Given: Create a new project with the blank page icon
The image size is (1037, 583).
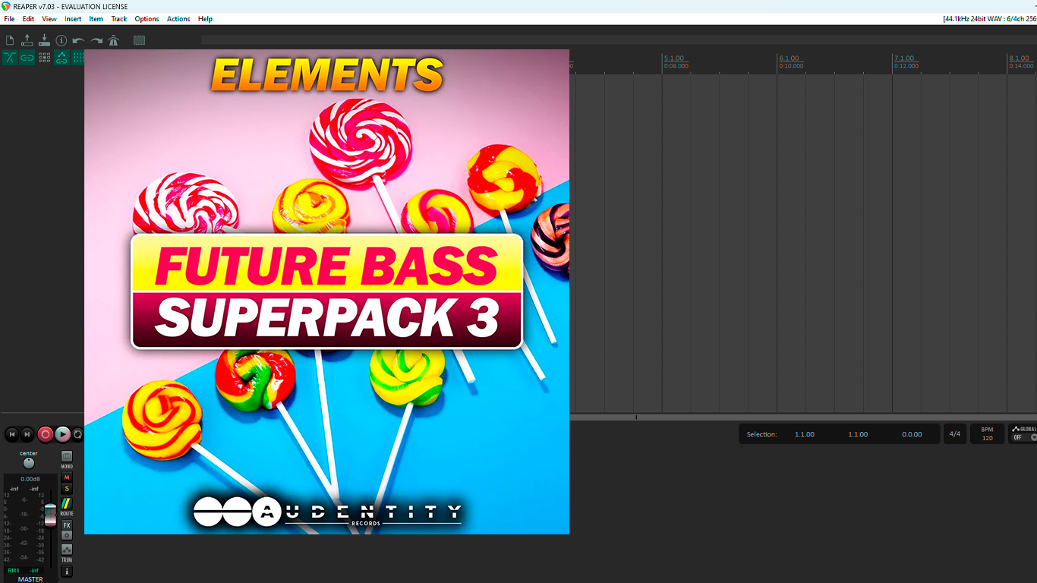Looking at the screenshot, I should [x=10, y=40].
